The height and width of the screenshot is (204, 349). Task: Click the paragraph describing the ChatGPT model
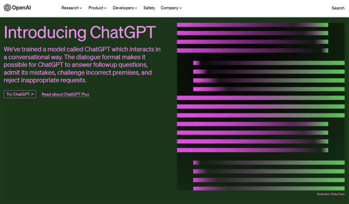[82, 65]
